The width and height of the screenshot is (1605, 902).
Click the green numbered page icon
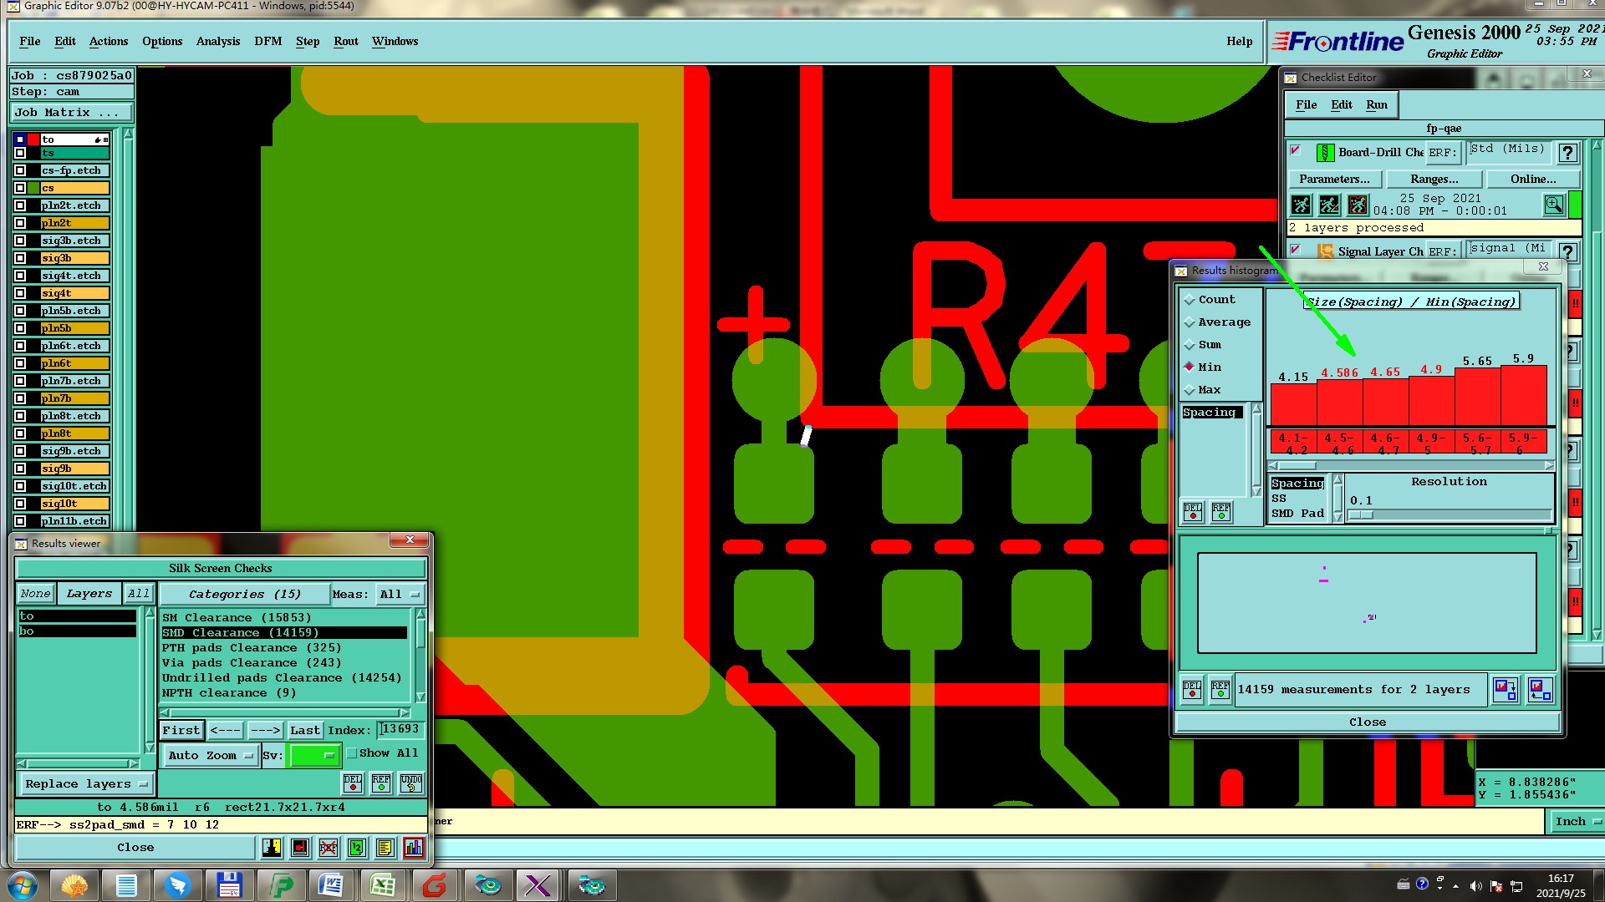click(357, 848)
